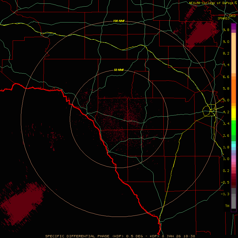Click the 100 NMI range ring label

[x=119, y=21]
